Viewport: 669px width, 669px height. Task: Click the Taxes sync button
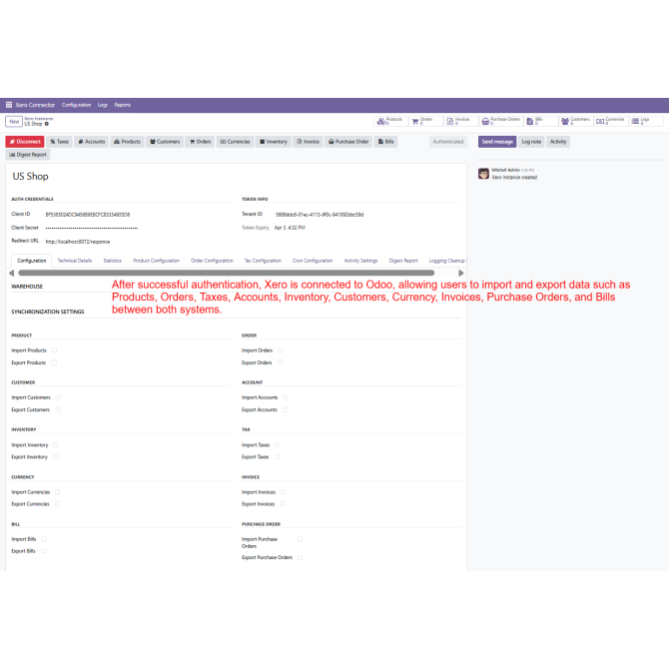(x=59, y=142)
